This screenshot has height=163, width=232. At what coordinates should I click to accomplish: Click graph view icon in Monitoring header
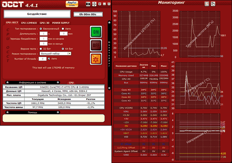(x=207, y=4)
